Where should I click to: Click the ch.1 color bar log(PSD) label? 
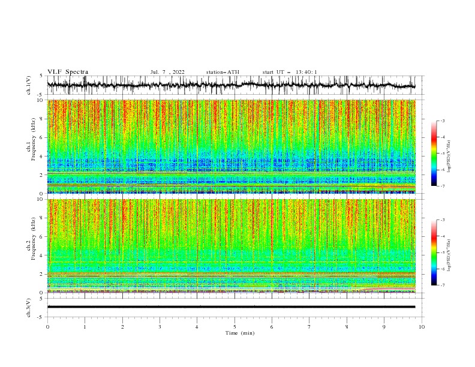tap(449, 157)
